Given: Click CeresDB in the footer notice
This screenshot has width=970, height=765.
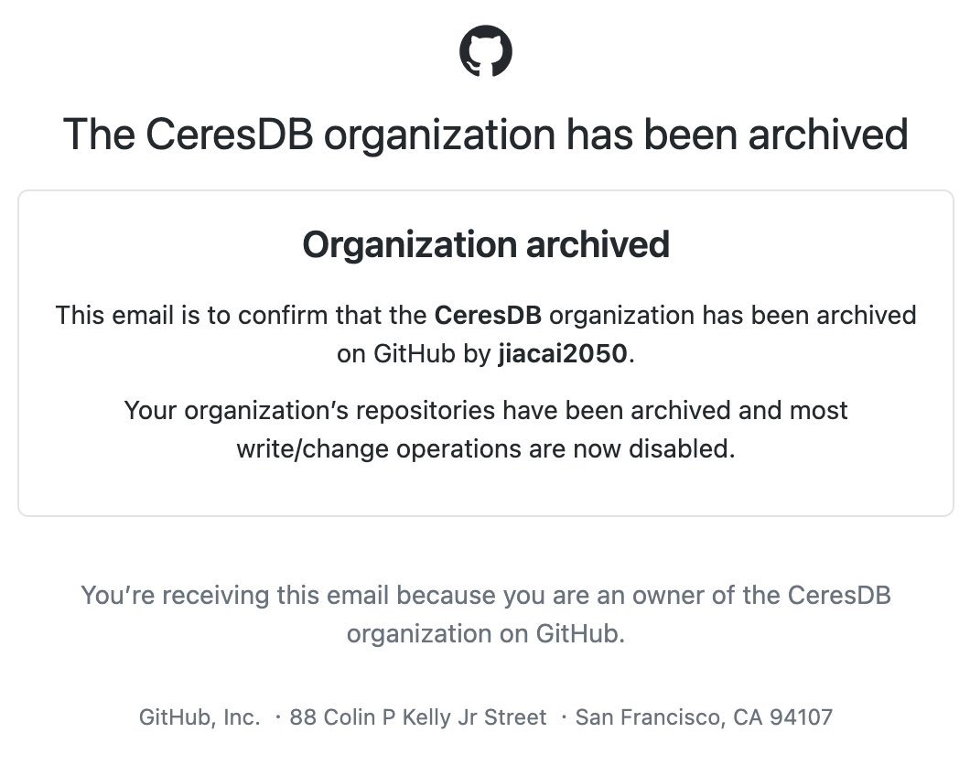Looking at the screenshot, I should pyautogui.click(x=839, y=595).
